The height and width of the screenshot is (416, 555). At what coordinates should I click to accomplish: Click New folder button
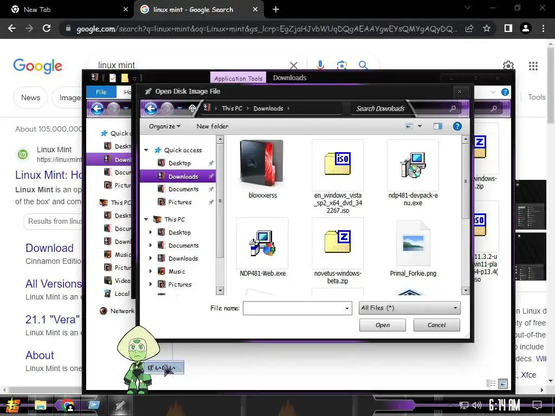click(212, 126)
